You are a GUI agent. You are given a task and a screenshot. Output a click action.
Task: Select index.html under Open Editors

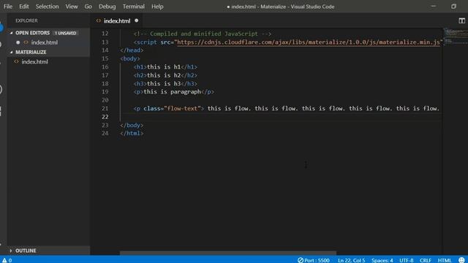coord(45,42)
